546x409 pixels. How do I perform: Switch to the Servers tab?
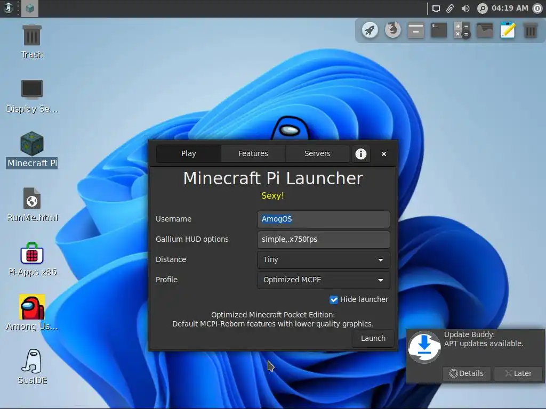pos(317,153)
